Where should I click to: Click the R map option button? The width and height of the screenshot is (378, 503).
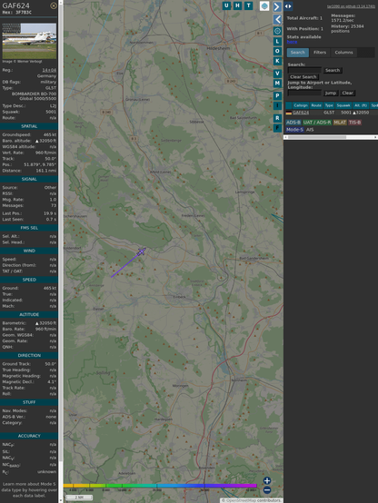click(x=277, y=118)
